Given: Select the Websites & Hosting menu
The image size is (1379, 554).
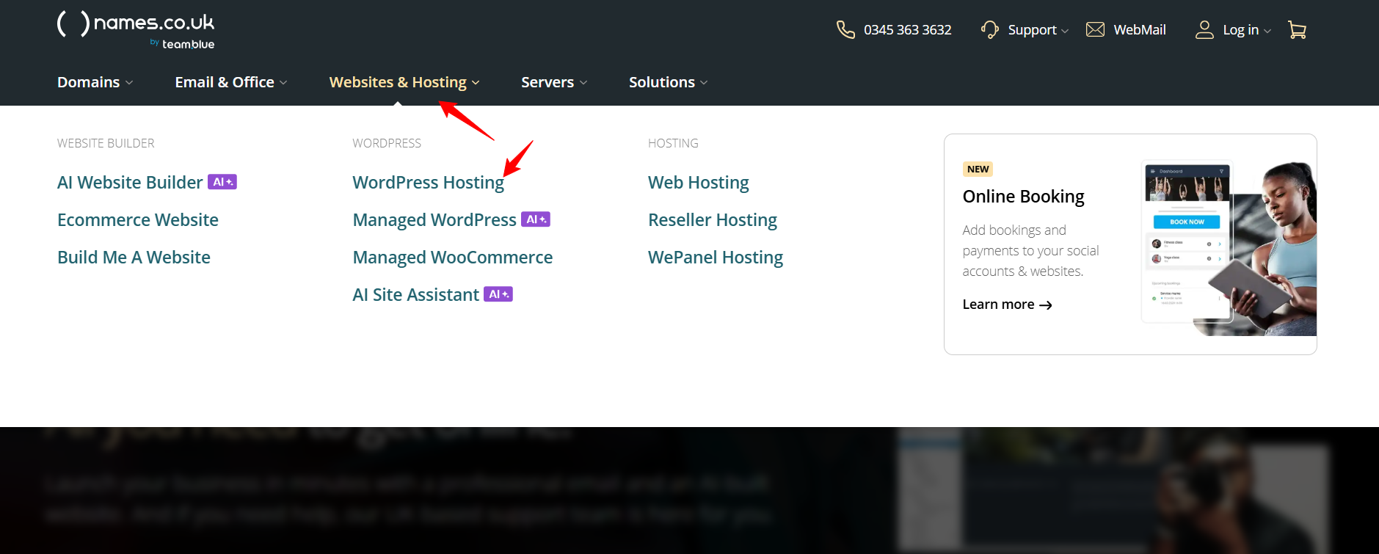Looking at the screenshot, I should pos(398,82).
